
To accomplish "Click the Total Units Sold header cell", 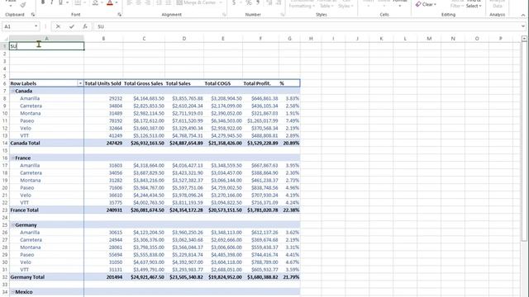I will coord(102,83).
